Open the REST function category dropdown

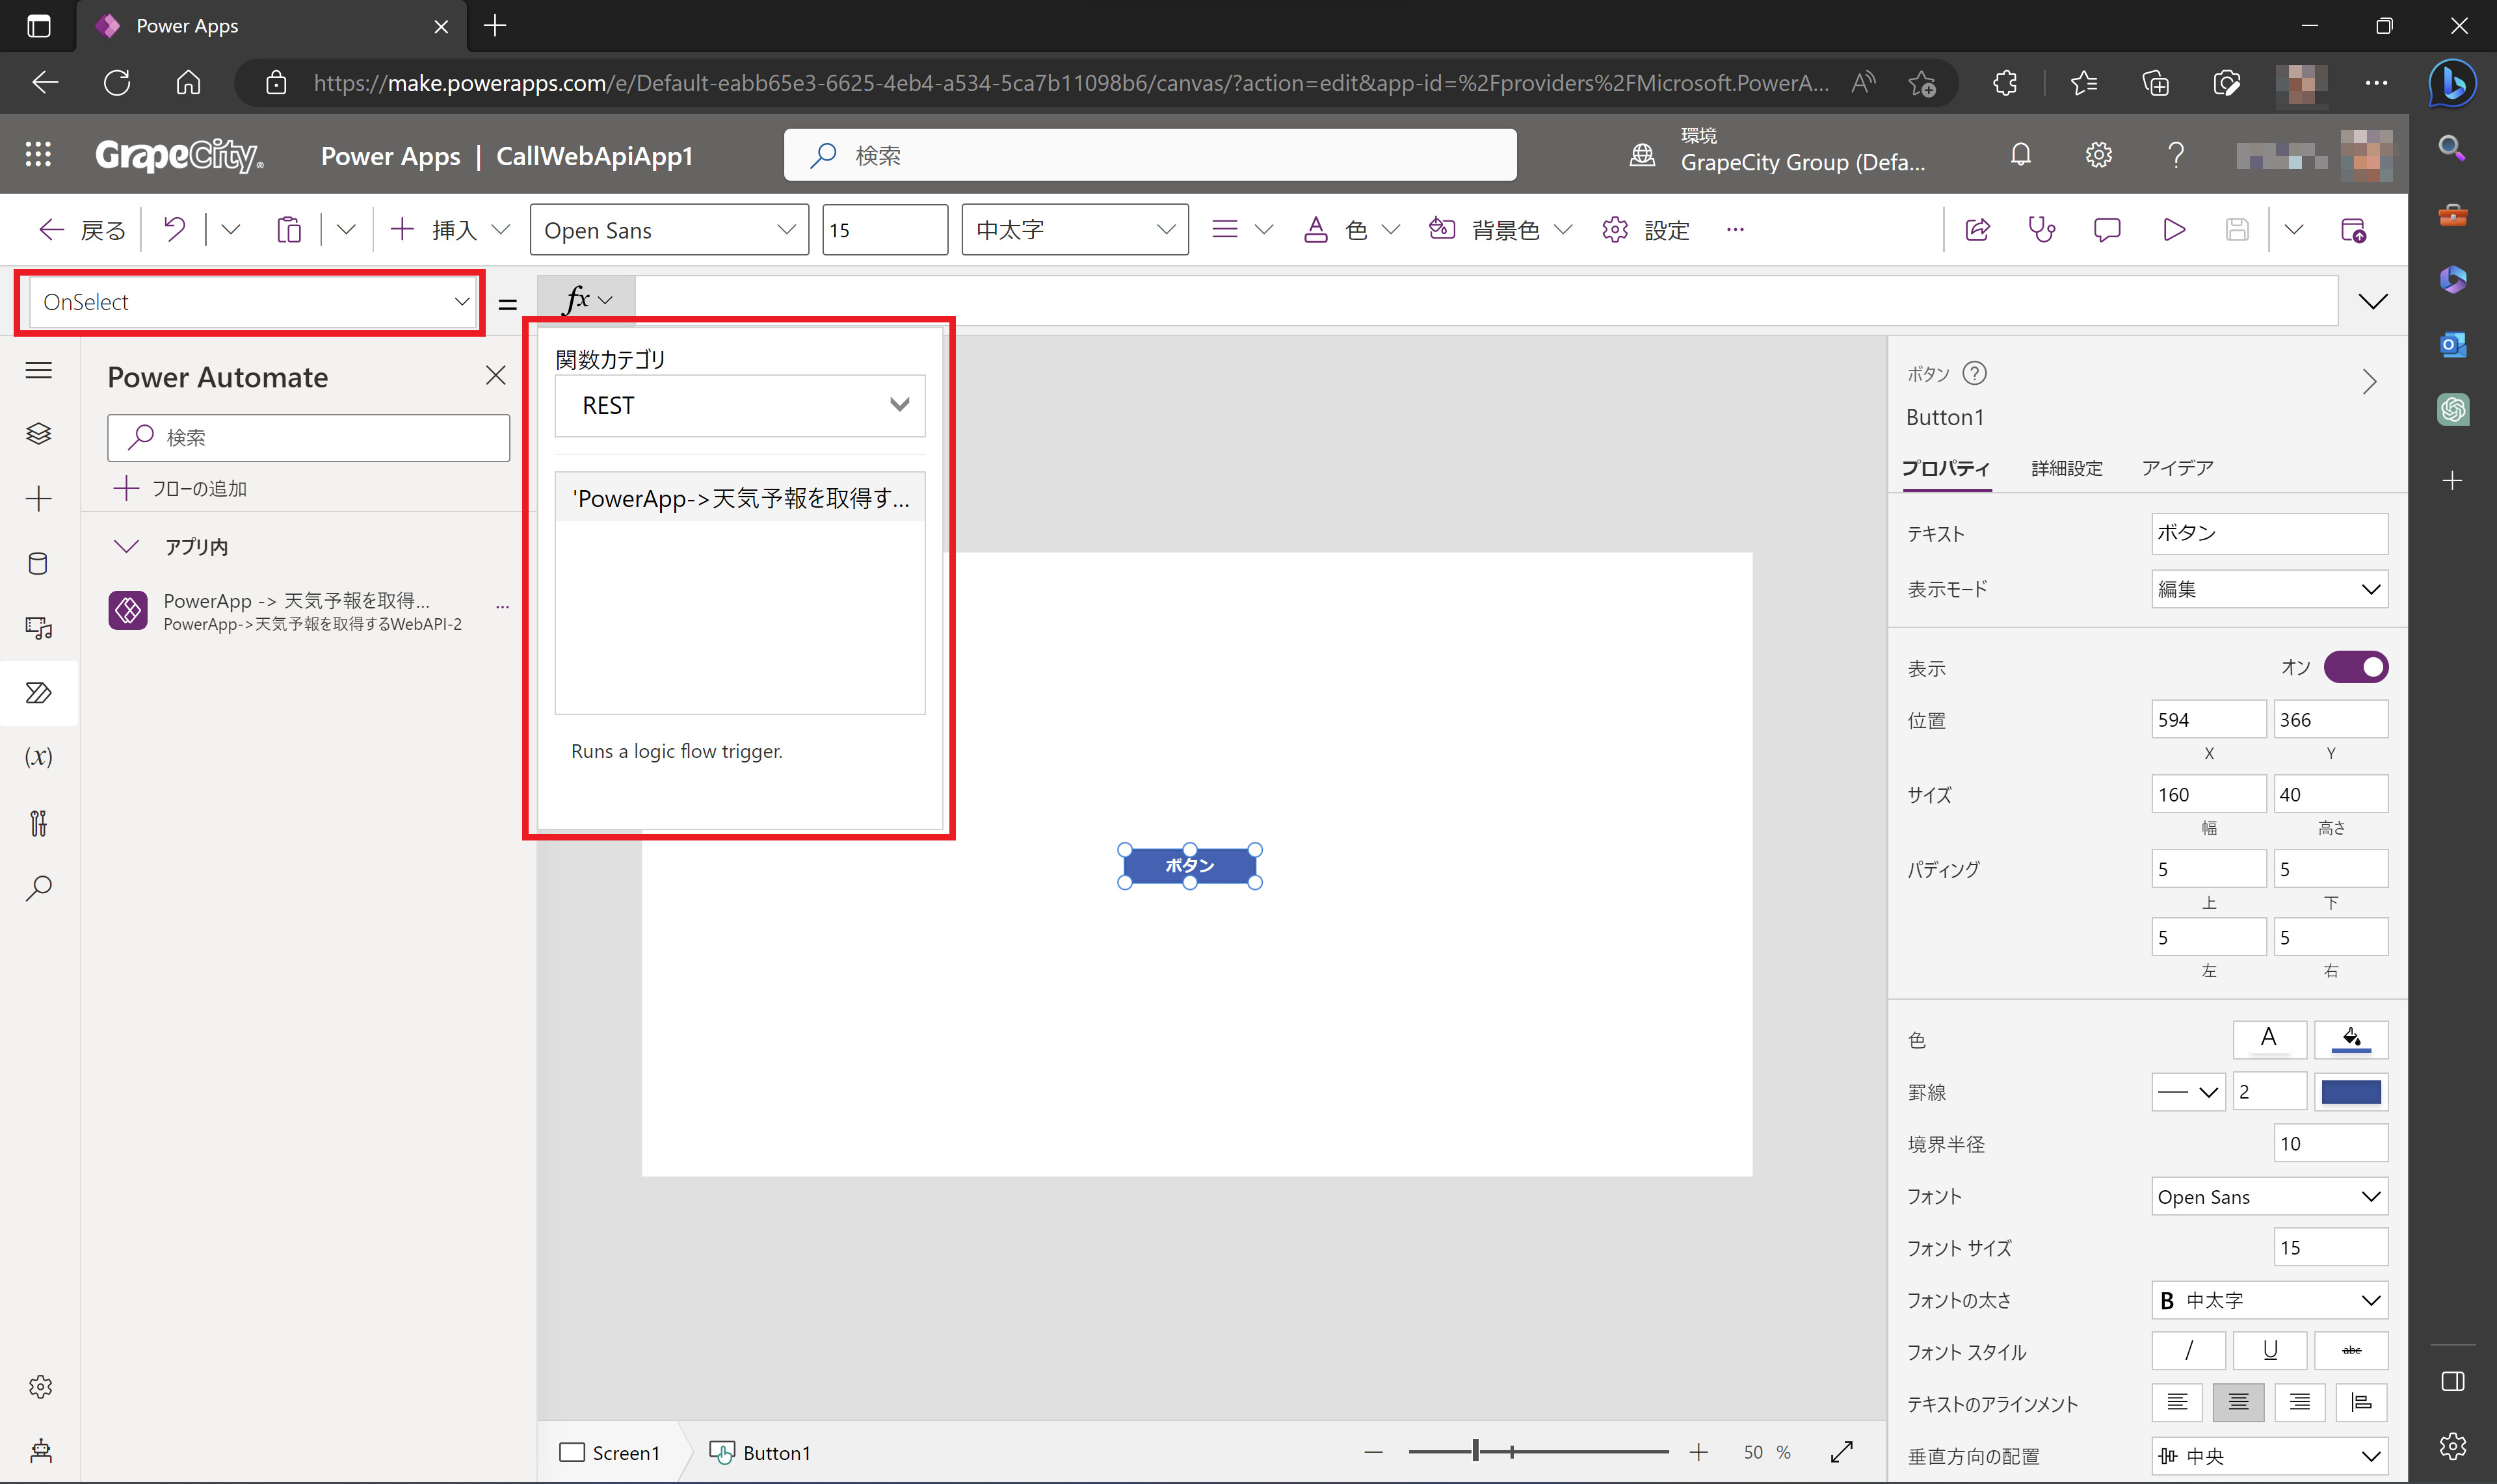coord(739,405)
